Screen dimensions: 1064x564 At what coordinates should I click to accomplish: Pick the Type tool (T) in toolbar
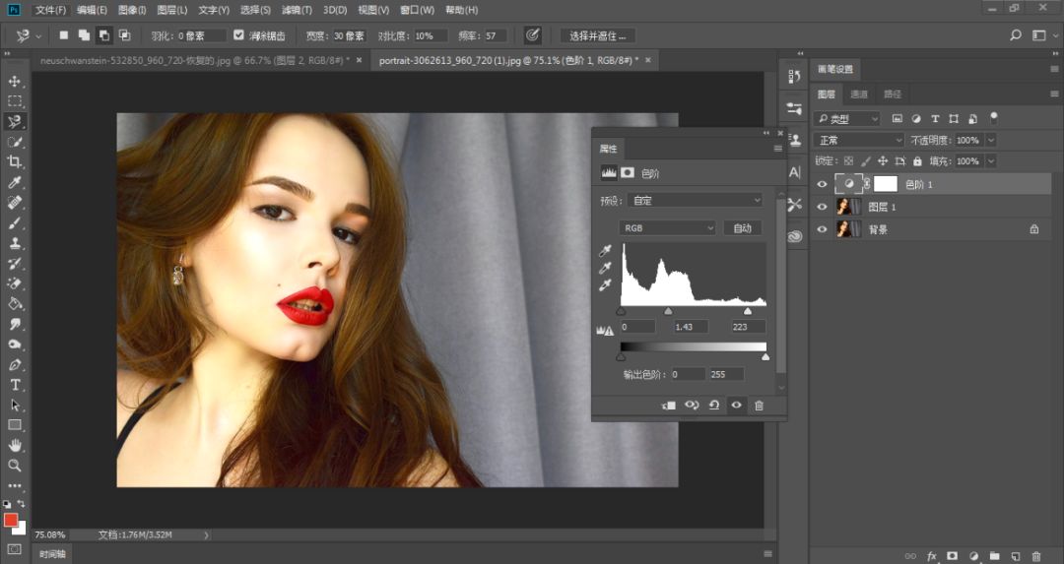tap(15, 384)
